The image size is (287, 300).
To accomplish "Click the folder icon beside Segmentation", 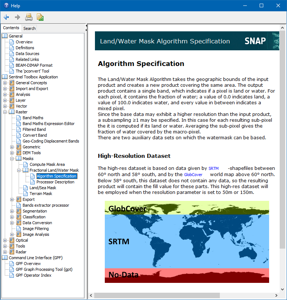I will 19,211.
